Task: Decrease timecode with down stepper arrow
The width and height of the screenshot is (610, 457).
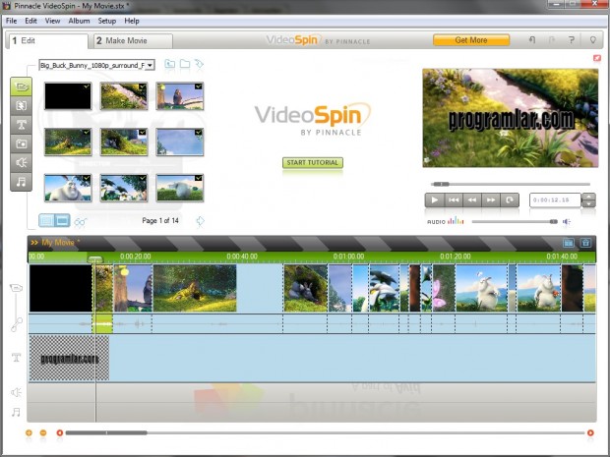Action: click(588, 203)
